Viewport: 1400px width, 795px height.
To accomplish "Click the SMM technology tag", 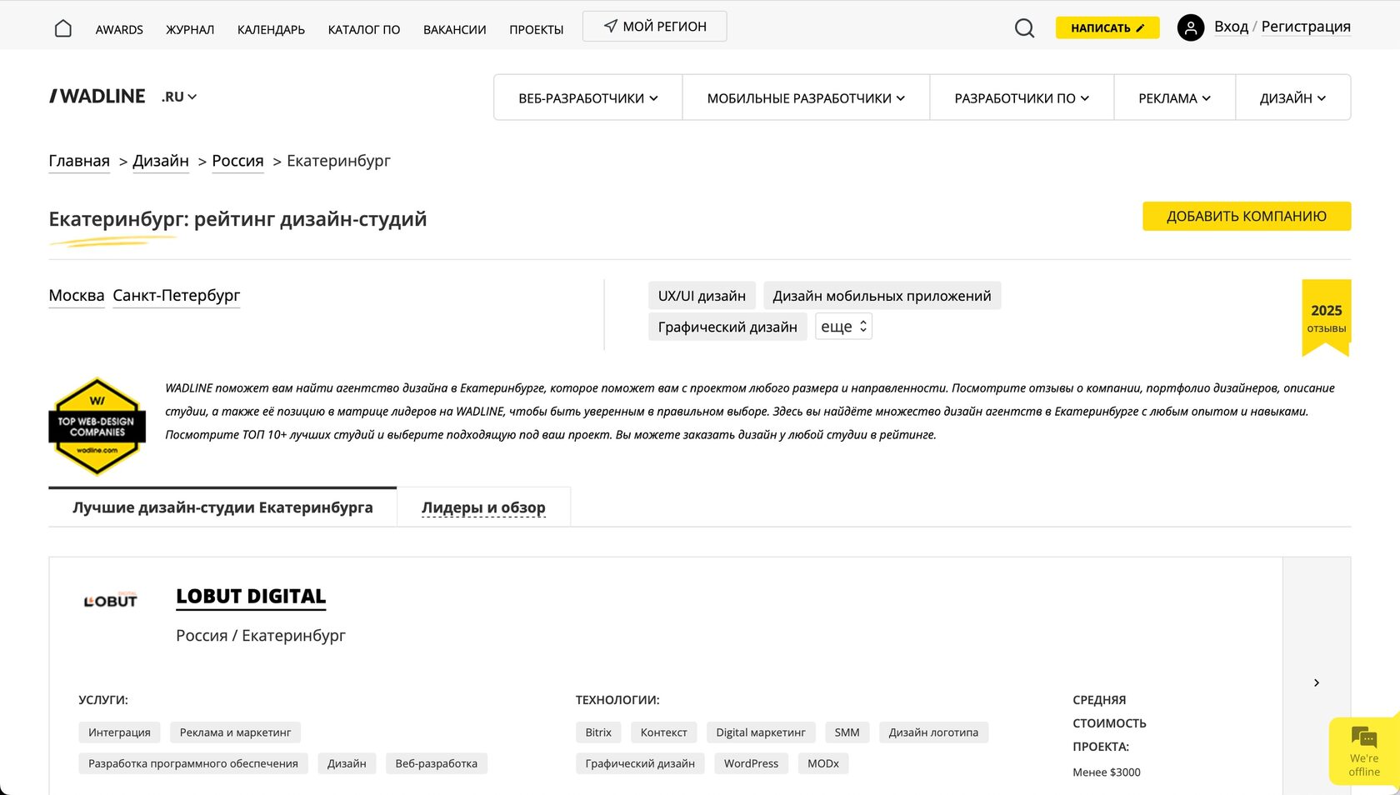I will (x=847, y=732).
